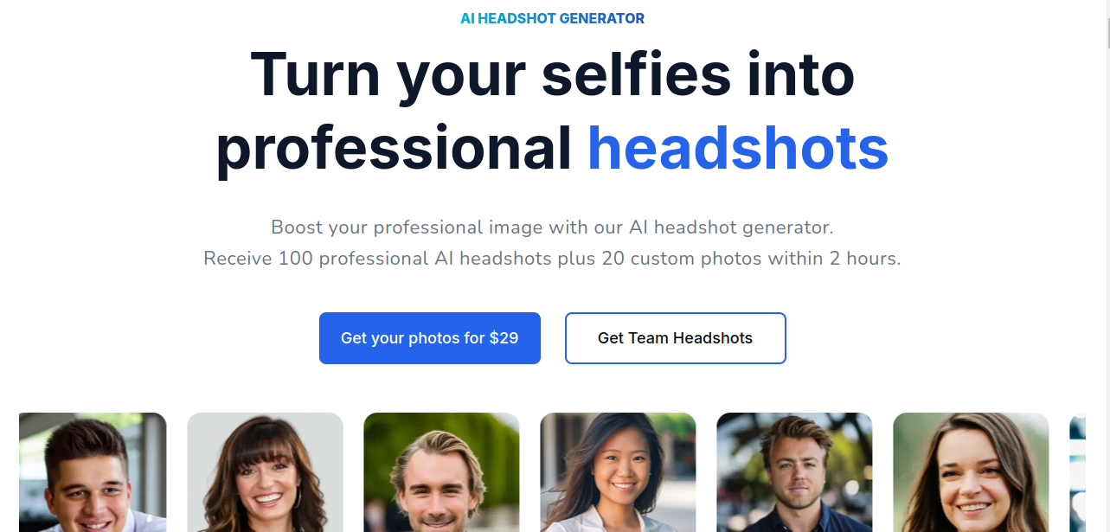Click the Turn your selfies into heading line
This screenshot has width=1110, height=532.
(552, 74)
